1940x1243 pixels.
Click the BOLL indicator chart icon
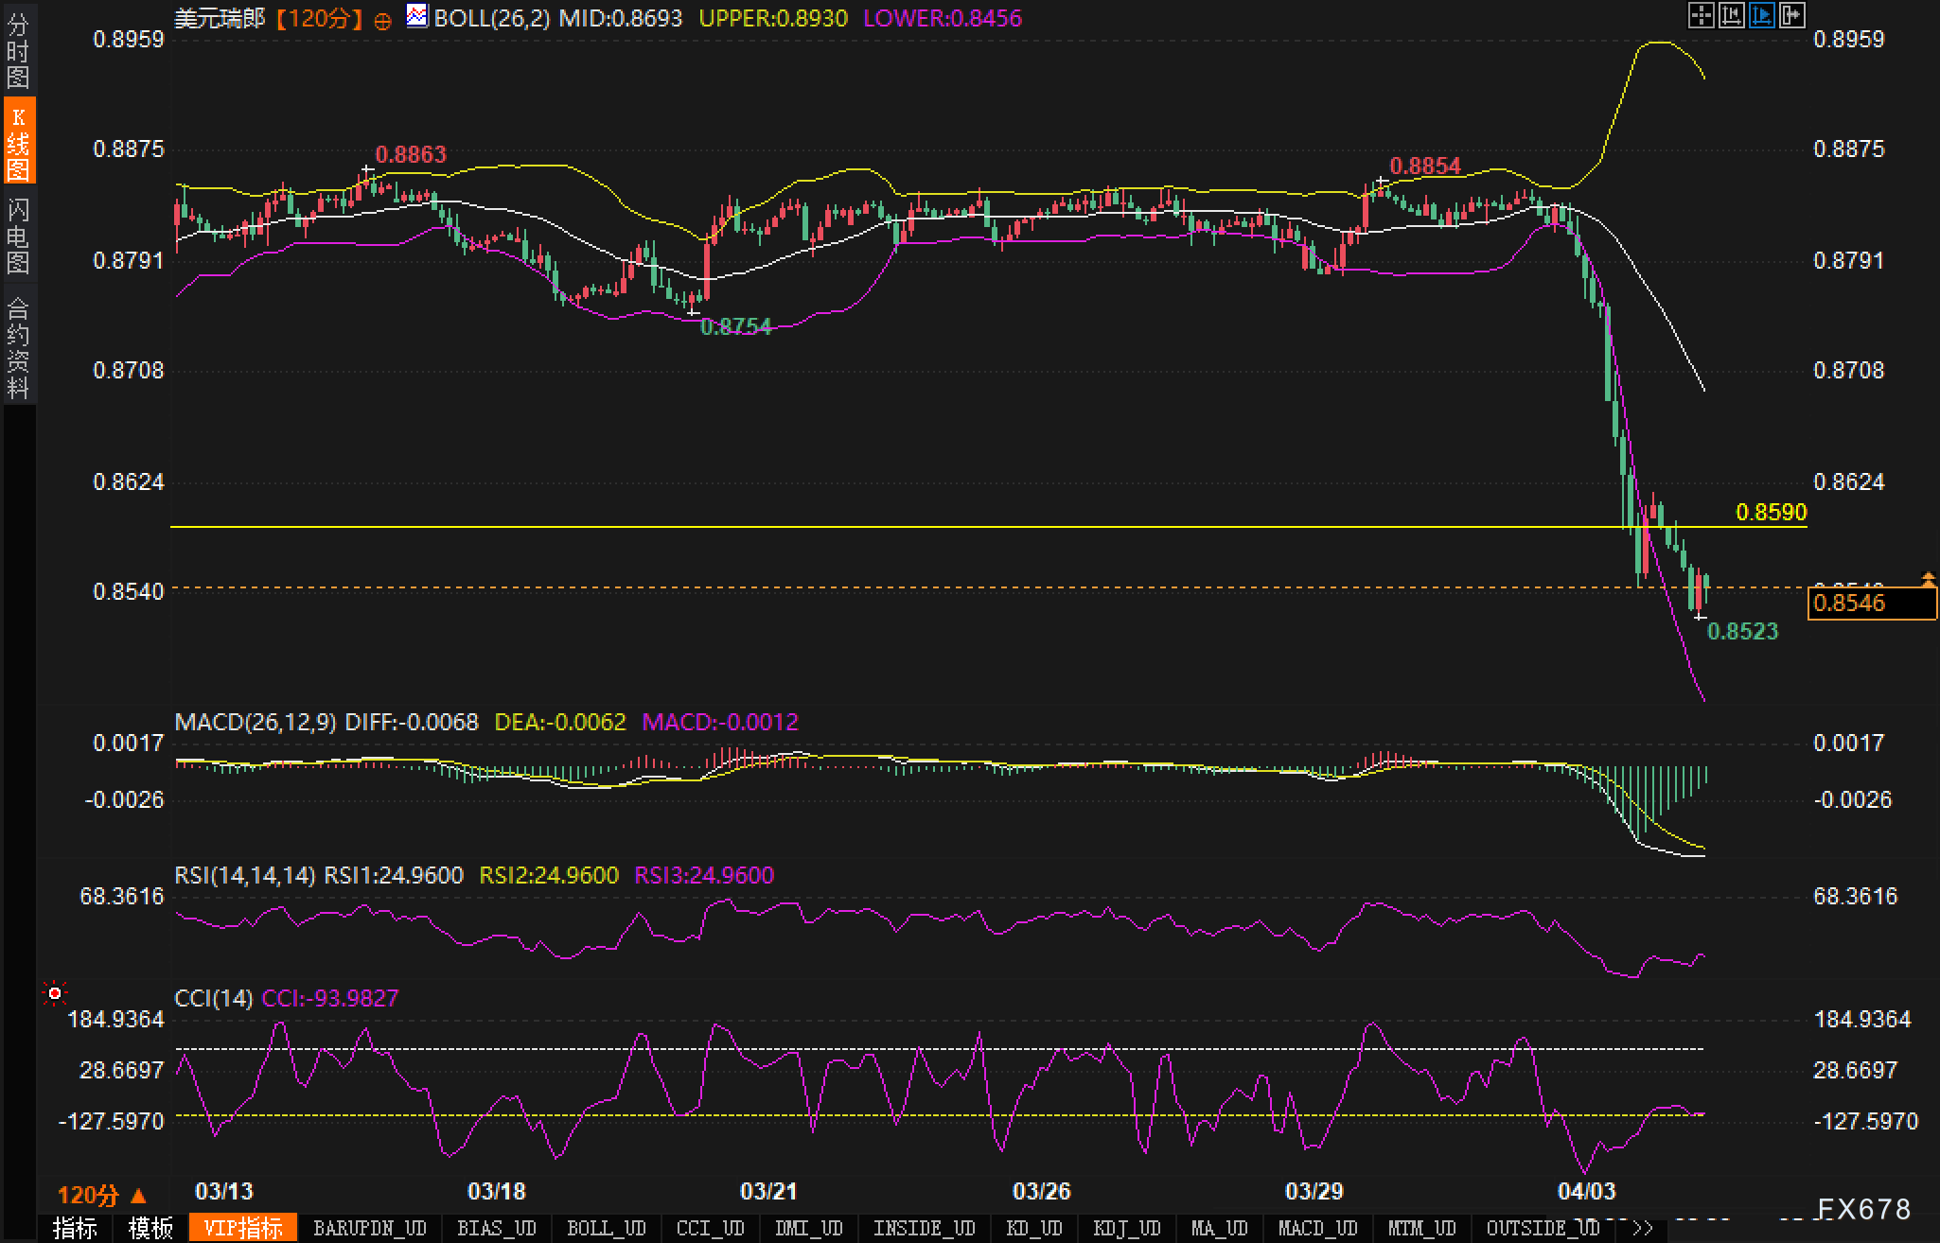(416, 16)
